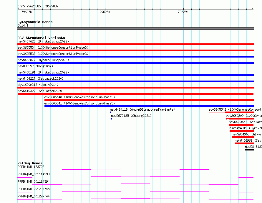Image resolution: width=262 pixels, height=203 pixels.
Task: Click the PAPD4|NM_001114394 transcript label
Action: pos(34,181)
